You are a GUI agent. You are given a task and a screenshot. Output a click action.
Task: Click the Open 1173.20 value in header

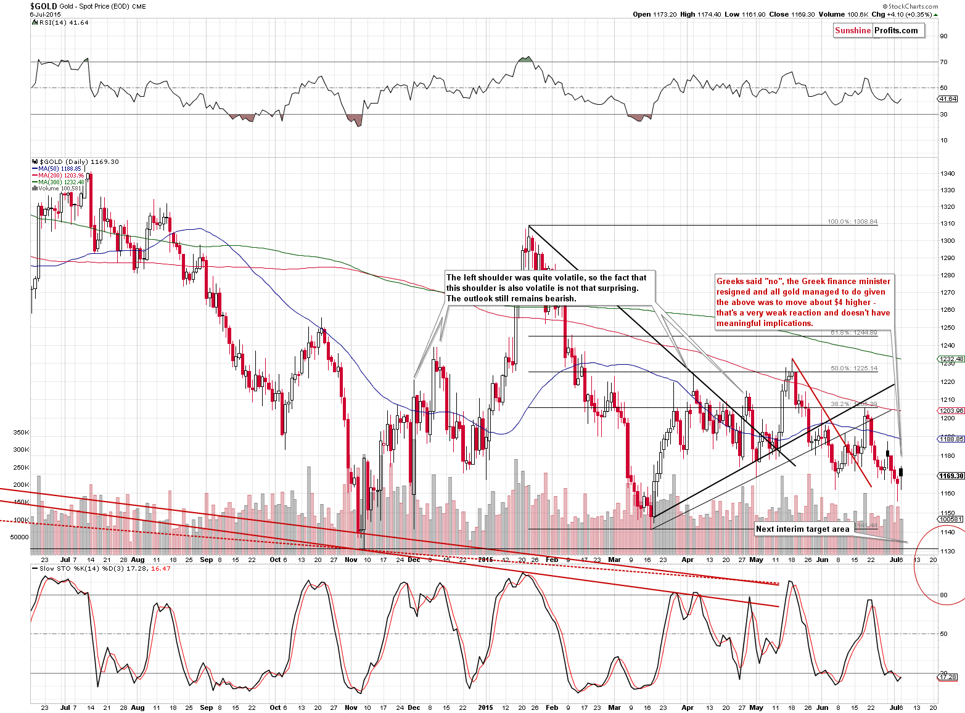[x=654, y=14]
